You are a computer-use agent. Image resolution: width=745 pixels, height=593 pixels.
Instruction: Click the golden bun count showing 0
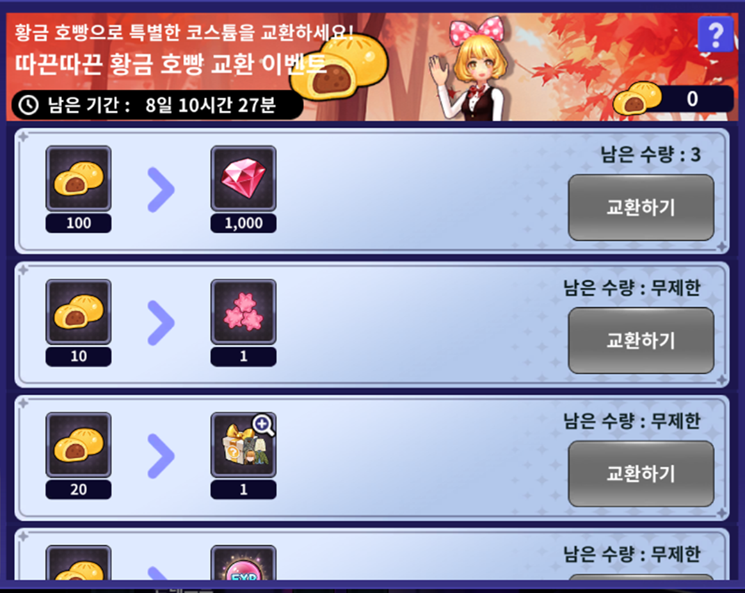coord(692,99)
